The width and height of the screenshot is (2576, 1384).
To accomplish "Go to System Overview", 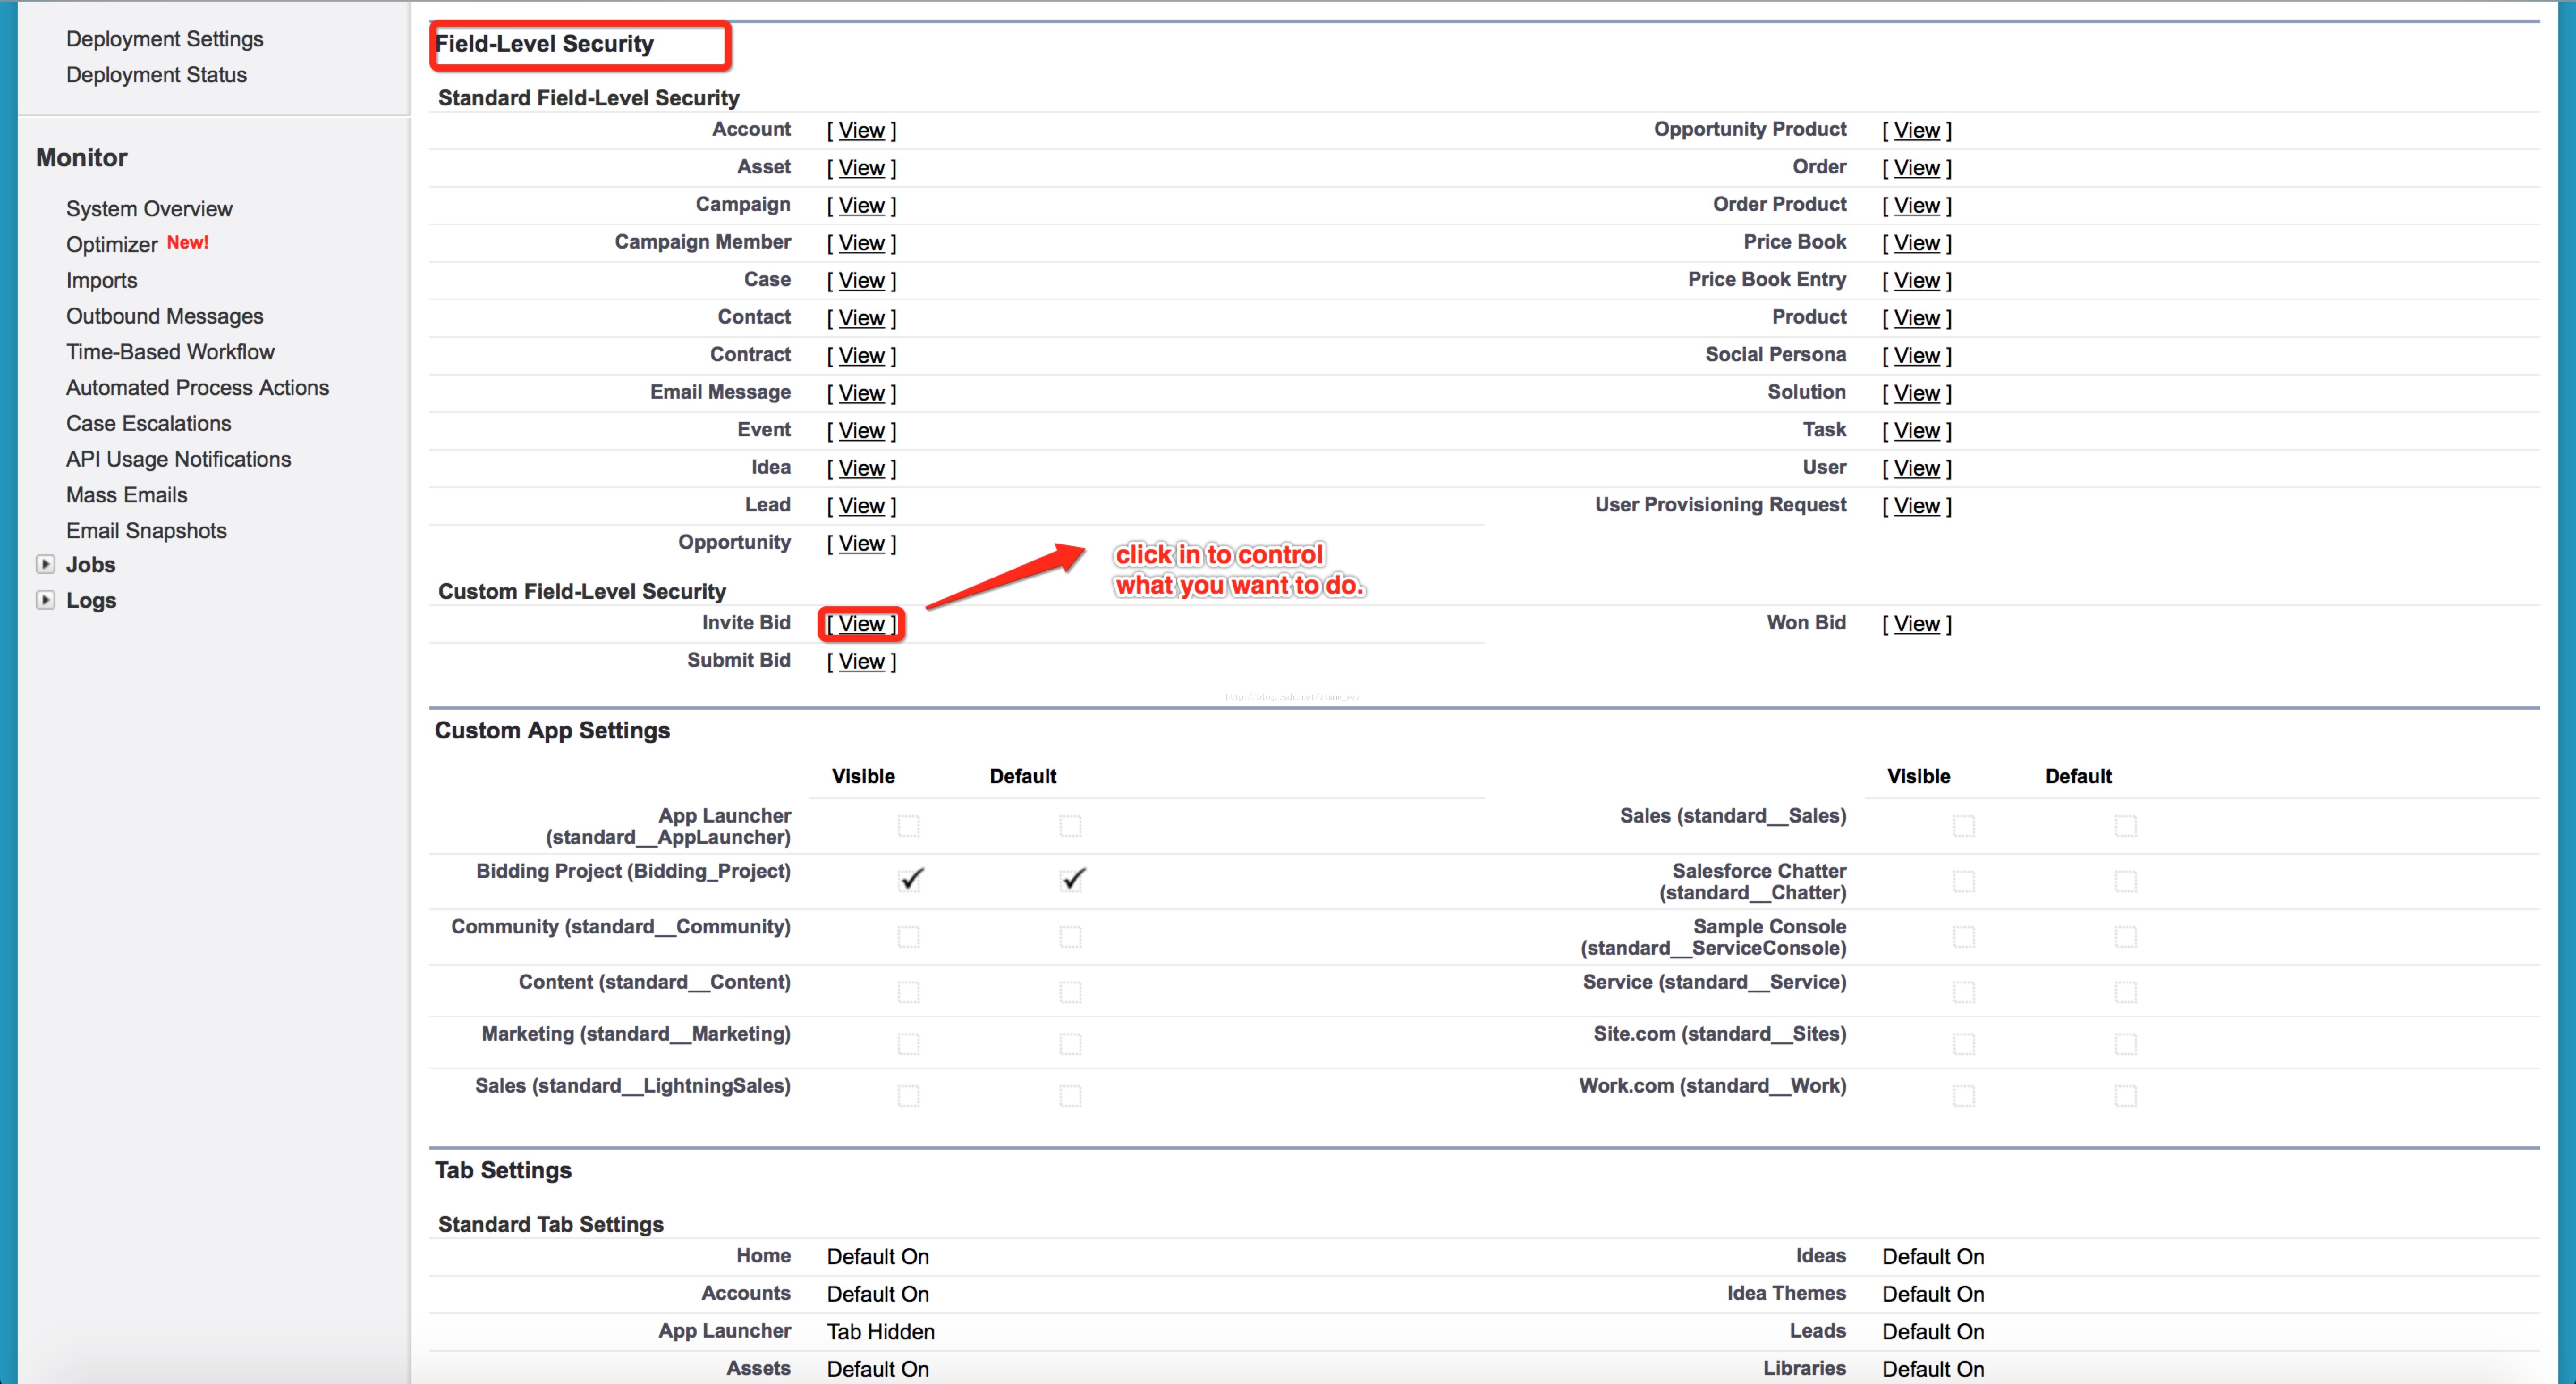I will pyautogui.click(x=149, y=209).
